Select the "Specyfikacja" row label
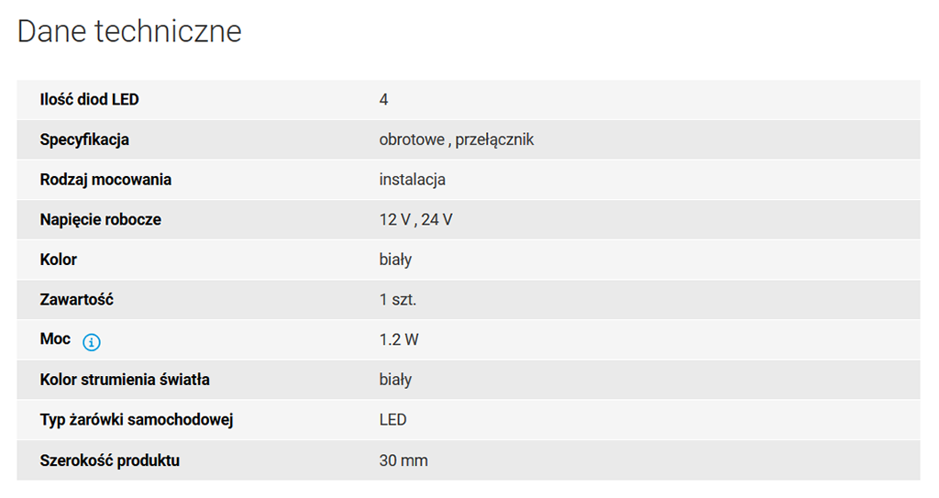The image size is (939, 498). click(84, 139)
